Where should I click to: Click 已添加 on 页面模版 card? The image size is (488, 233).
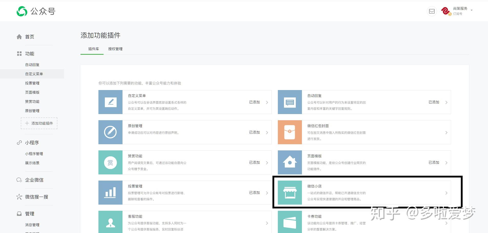click(434, 162)
